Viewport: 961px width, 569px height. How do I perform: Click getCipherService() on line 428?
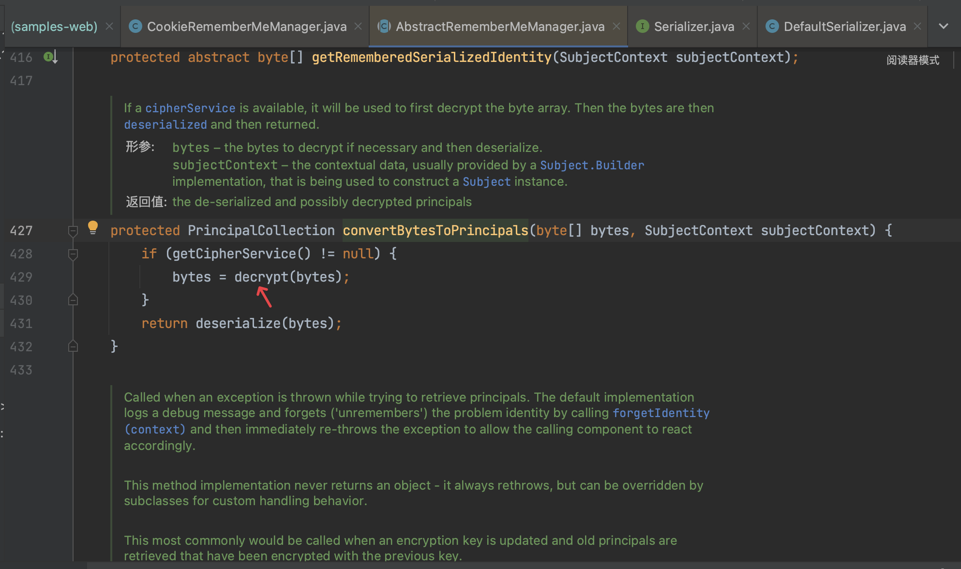(x=241, y=254)
